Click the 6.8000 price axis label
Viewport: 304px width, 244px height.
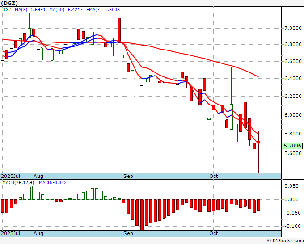tap(293, 45)
